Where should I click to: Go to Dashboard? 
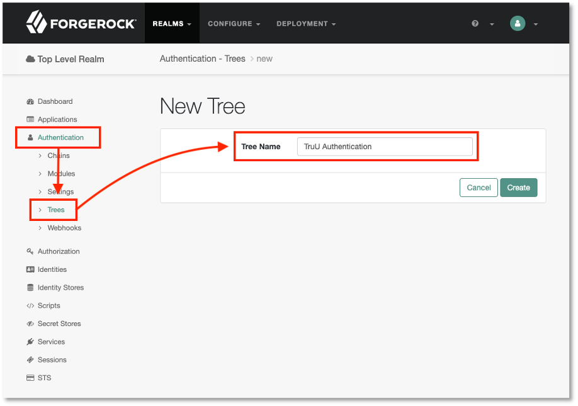point(55,101)
